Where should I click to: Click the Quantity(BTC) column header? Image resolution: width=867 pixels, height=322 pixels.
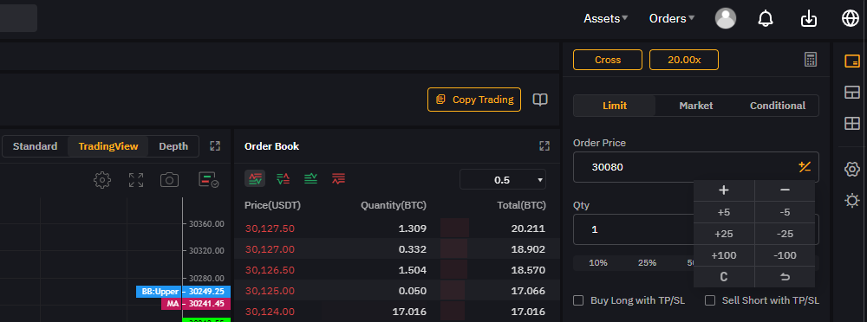click(x=394, y=205)
